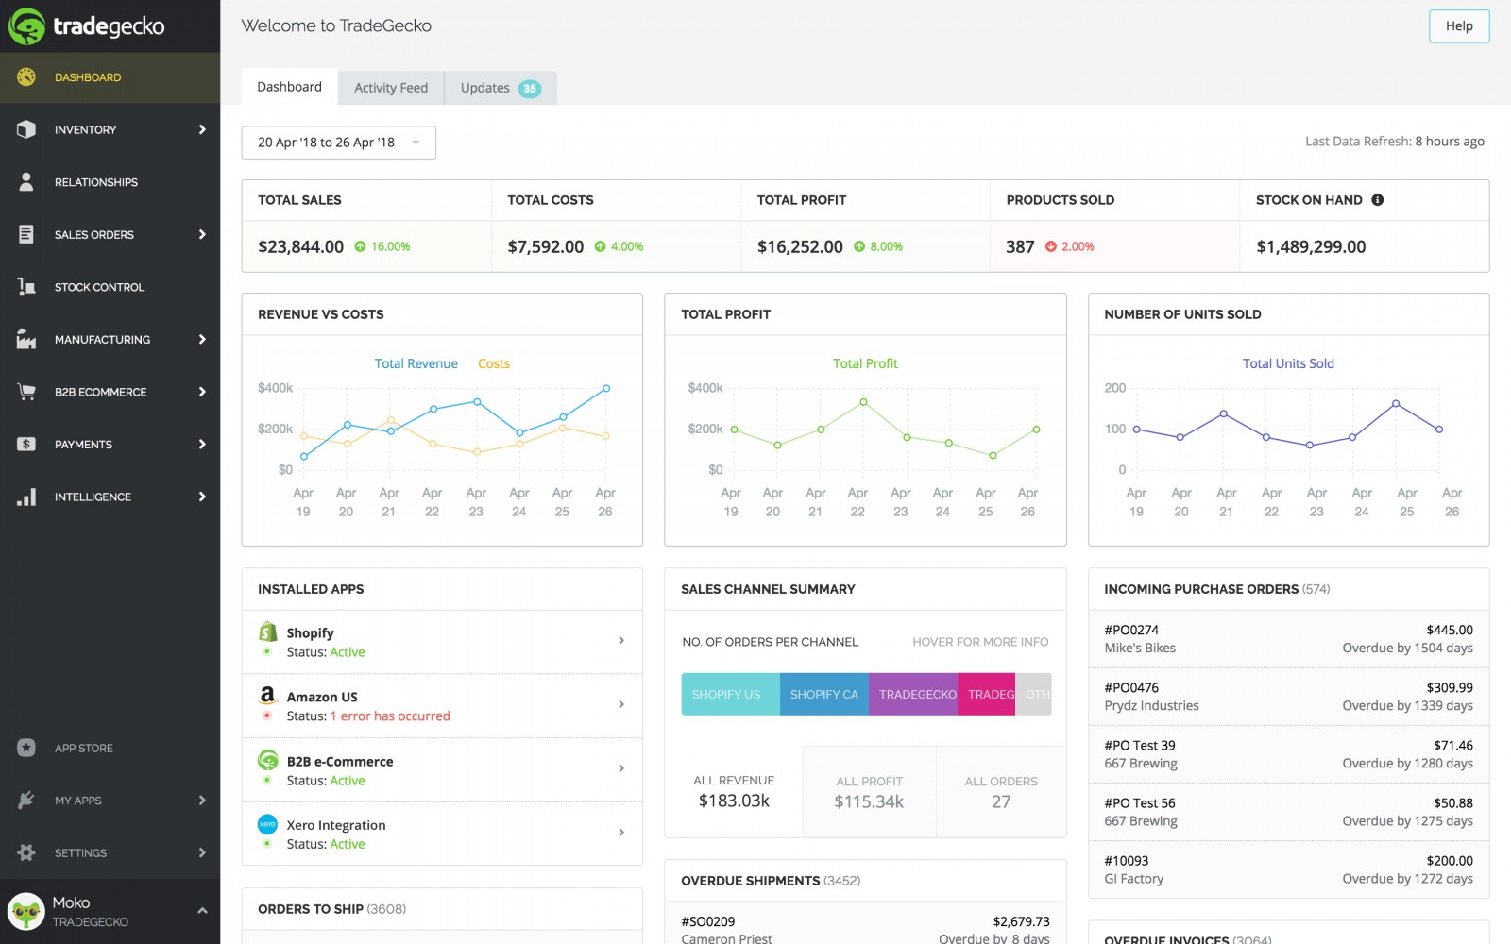
Task: Open the Shopify app entry
Action: [441, 641]
